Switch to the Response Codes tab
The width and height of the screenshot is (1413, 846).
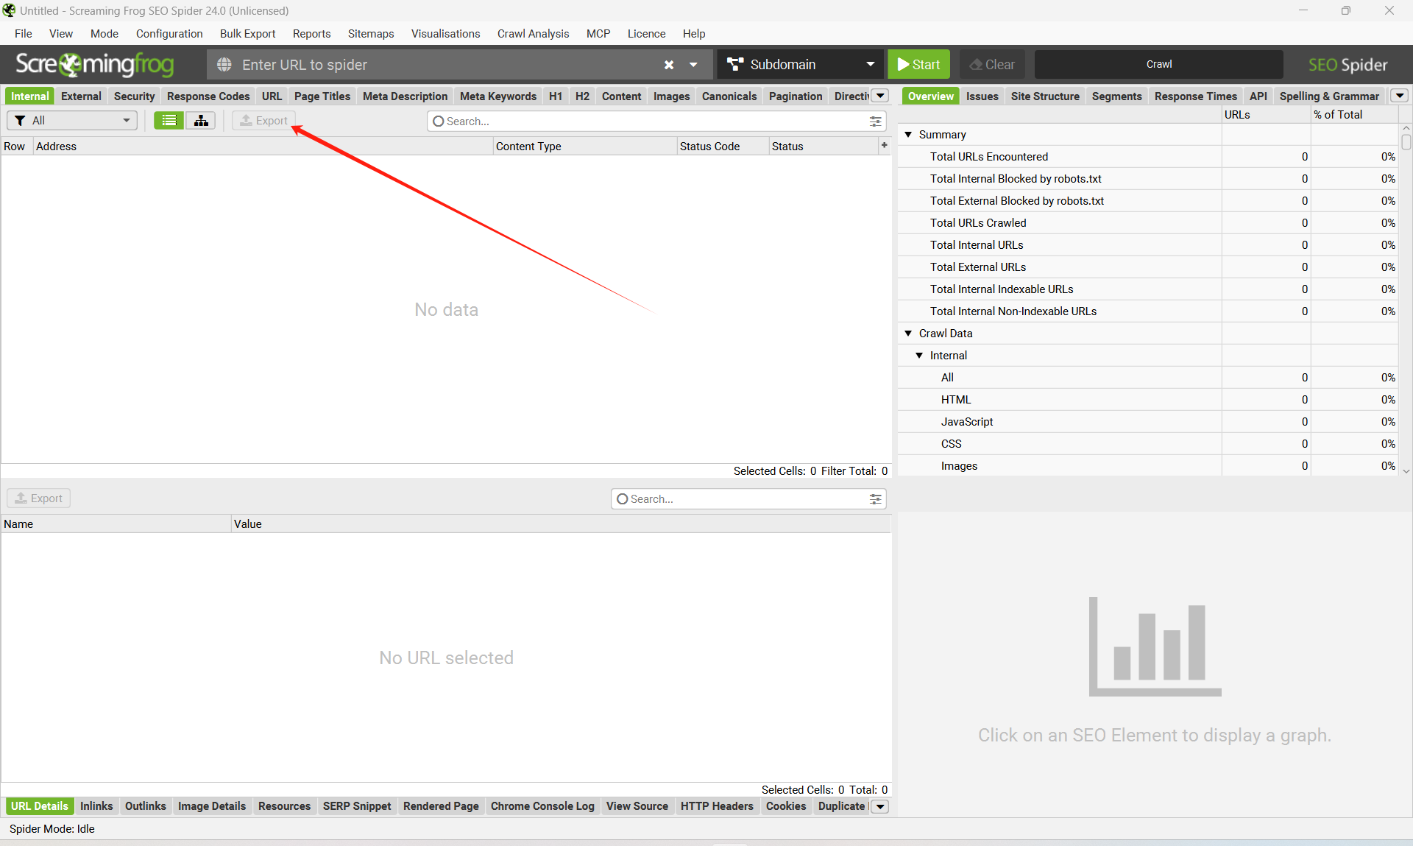(x=208, y=96)
